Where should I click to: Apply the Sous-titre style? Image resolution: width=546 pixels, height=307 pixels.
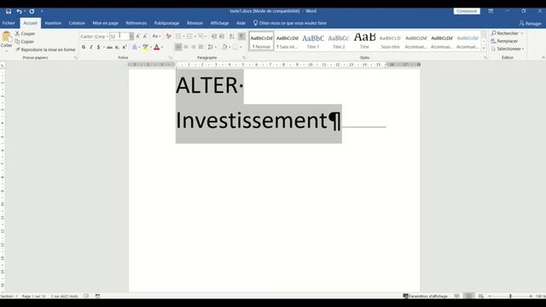pyautogui.click(x=390, y=41)
